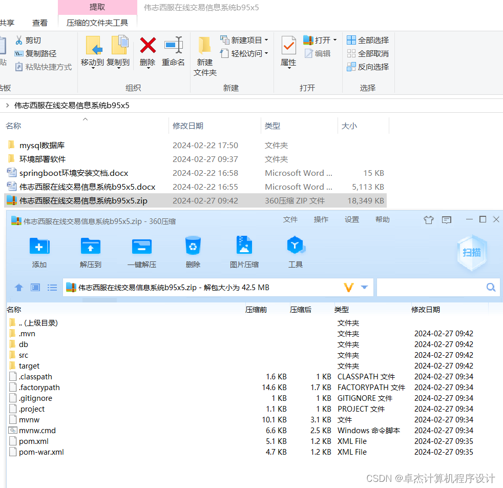Click Invert Selection (反向选择)

pyautogui.click(x=368, y=67)
